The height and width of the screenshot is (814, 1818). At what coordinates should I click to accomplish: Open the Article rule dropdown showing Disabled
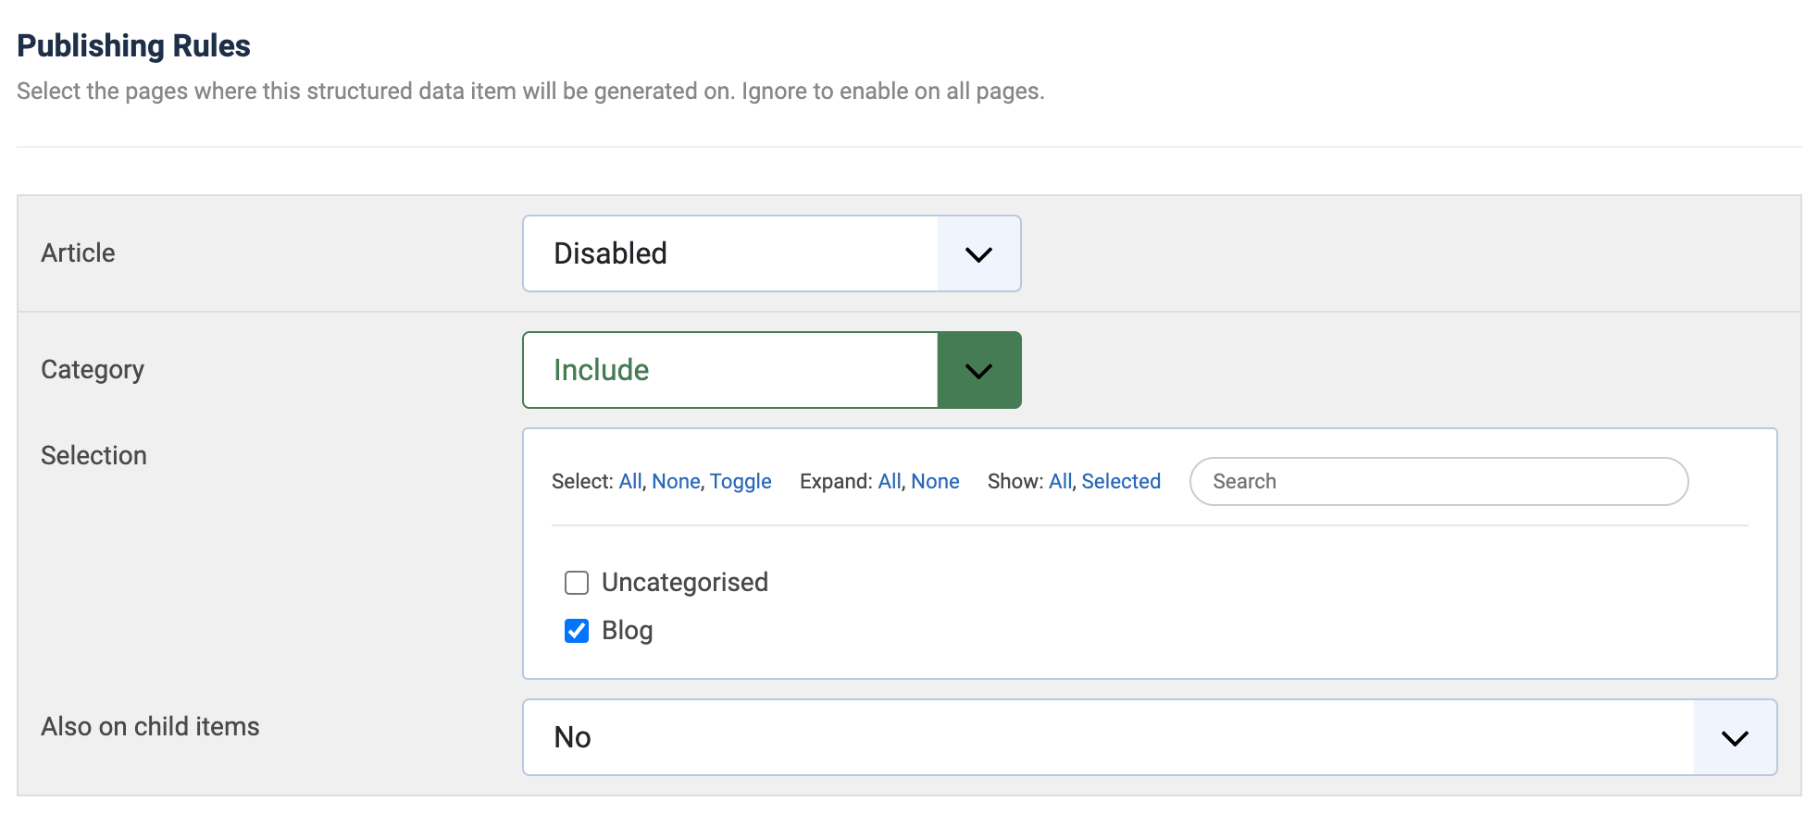771,253
